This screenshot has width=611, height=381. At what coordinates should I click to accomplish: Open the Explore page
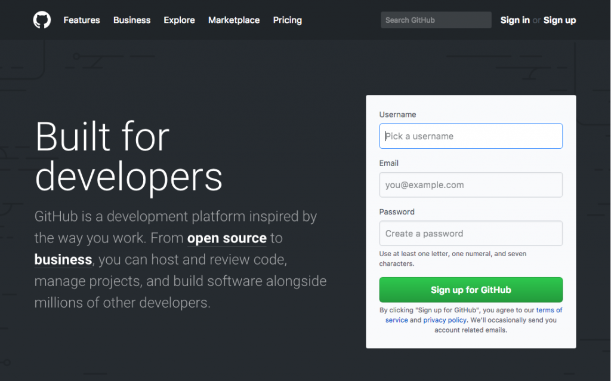[x=179, y=20]
